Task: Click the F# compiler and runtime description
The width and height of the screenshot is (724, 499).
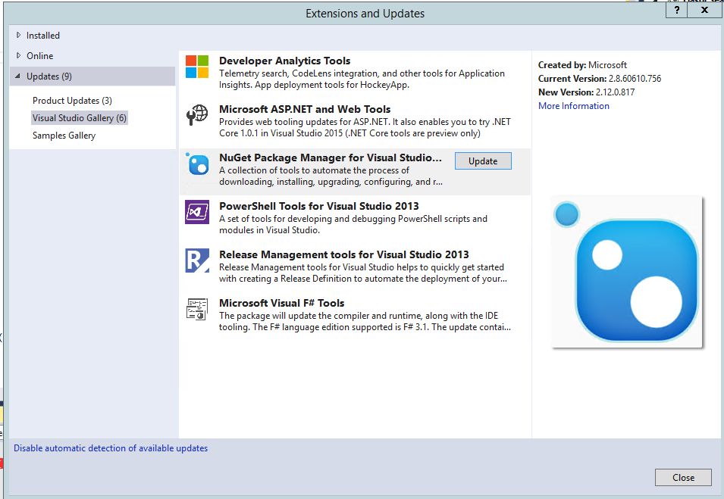Action: (365, 322)
